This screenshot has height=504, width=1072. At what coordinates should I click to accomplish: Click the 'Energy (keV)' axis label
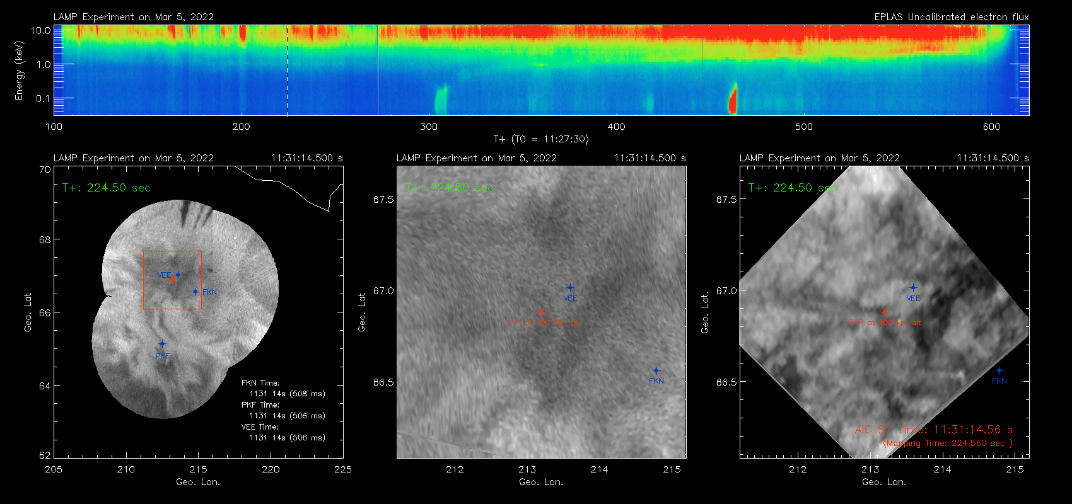click(20, 70)
